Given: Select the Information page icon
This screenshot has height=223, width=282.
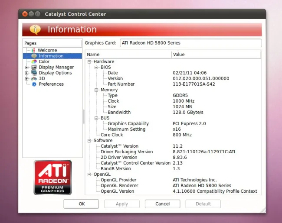Looking at the screenshot, I should (33, 56).
